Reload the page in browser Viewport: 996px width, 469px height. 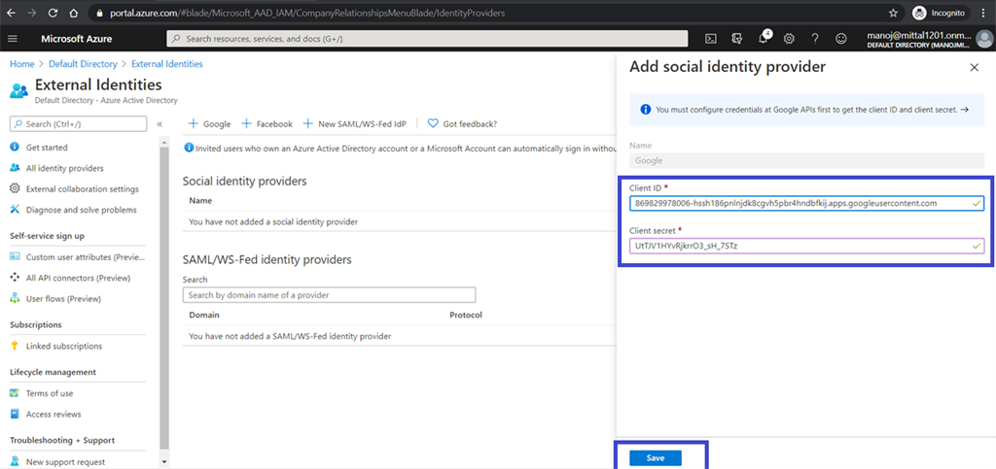53,13
